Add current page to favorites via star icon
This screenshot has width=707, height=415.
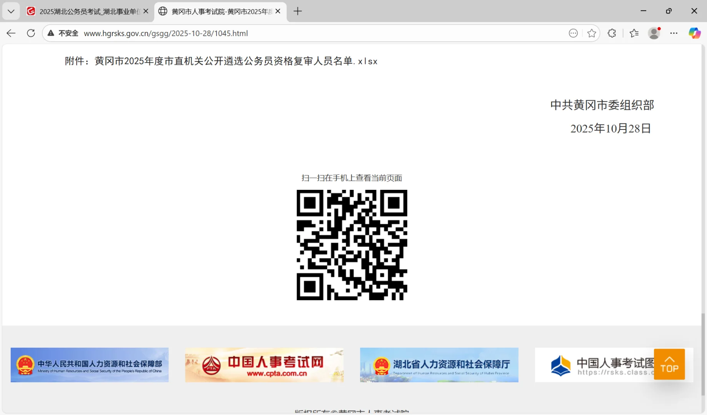(592, 33)
